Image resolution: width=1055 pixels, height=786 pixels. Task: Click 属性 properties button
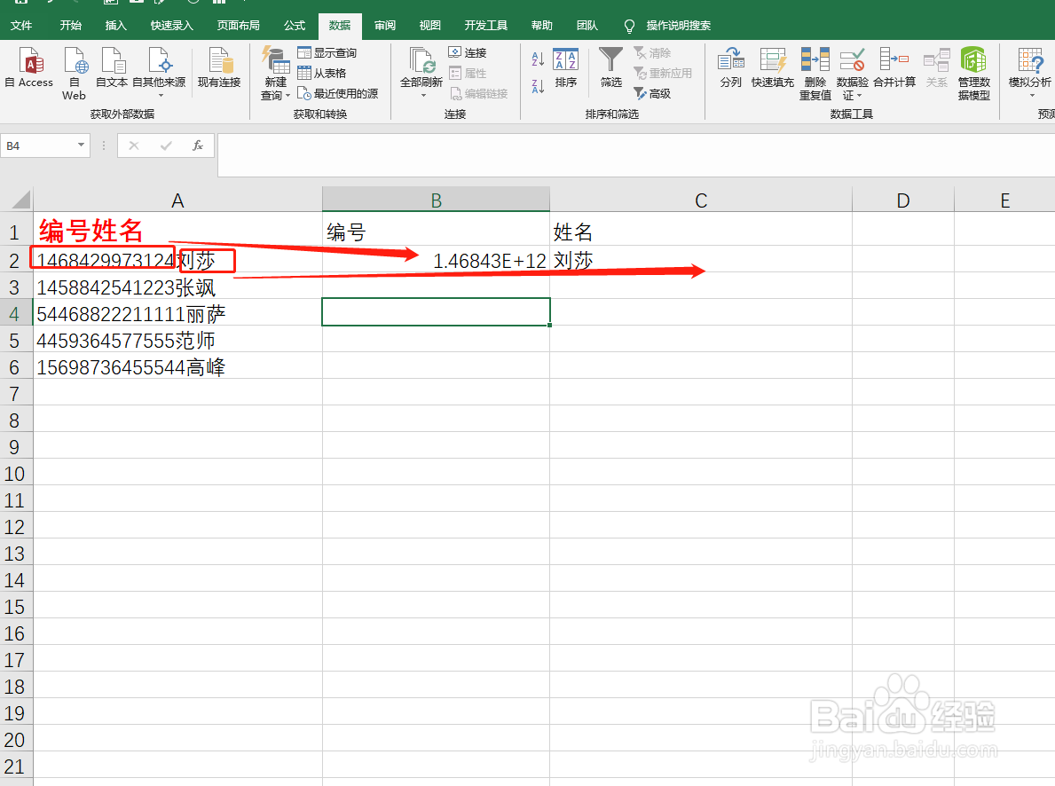[468, 73]
